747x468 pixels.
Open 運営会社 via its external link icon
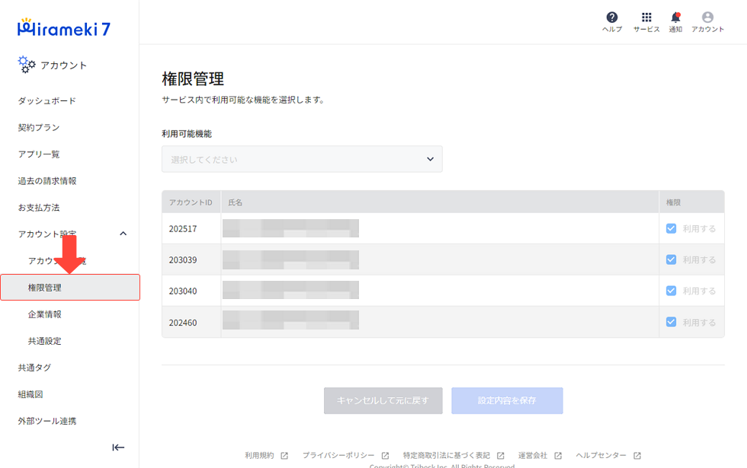(556, 455)
